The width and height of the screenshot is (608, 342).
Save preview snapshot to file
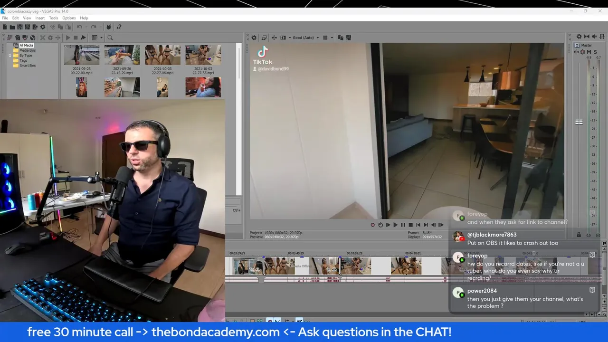[x=348, y=38]
